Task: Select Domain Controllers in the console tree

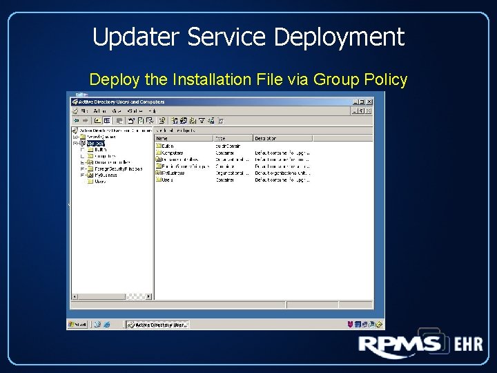Action: [x=113, y=162]
